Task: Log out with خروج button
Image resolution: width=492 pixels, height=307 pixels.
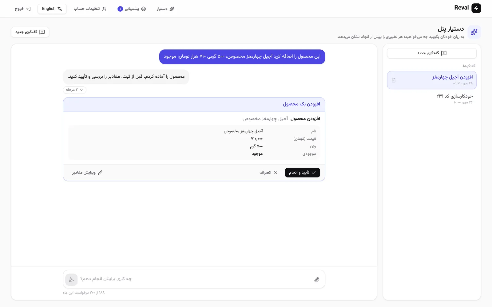Action: pyautogui.click(x=23, y=9)
